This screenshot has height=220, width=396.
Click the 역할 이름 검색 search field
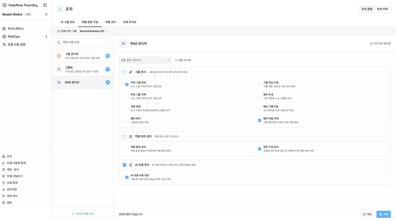coord(82,42)
